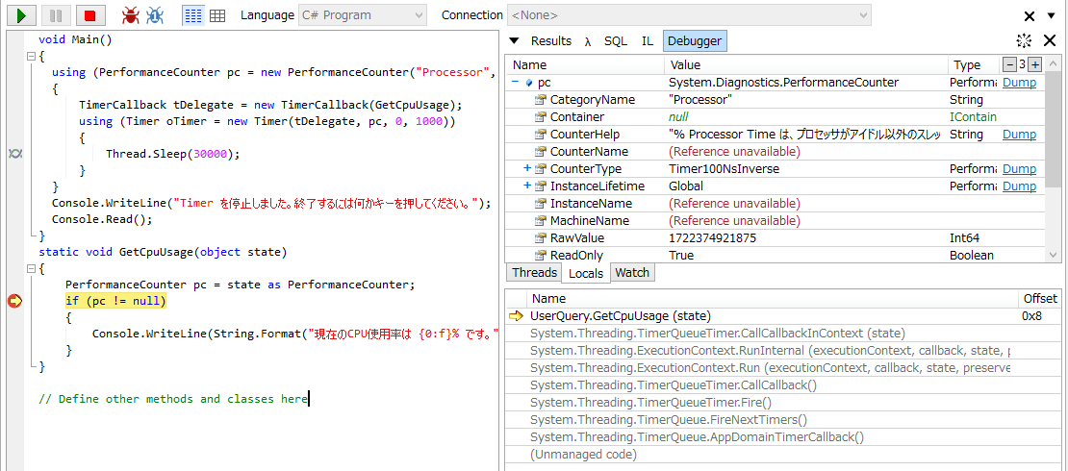Click the green Execute query button

[x=21, y=15]
